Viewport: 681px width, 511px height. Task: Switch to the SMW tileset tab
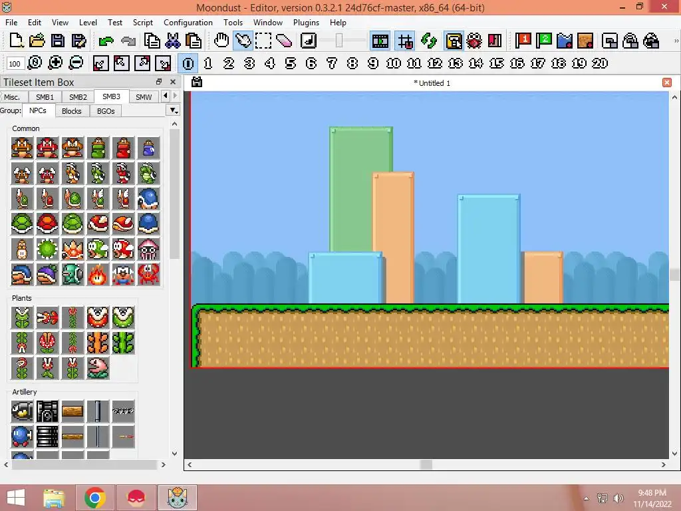coord(144,97)
